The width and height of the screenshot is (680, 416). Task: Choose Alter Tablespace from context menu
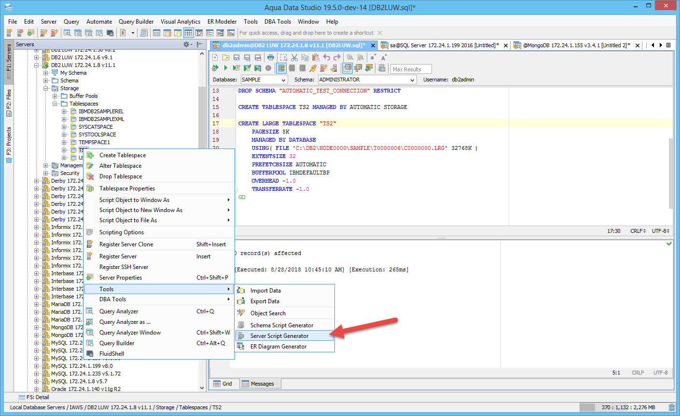[159, 166]
